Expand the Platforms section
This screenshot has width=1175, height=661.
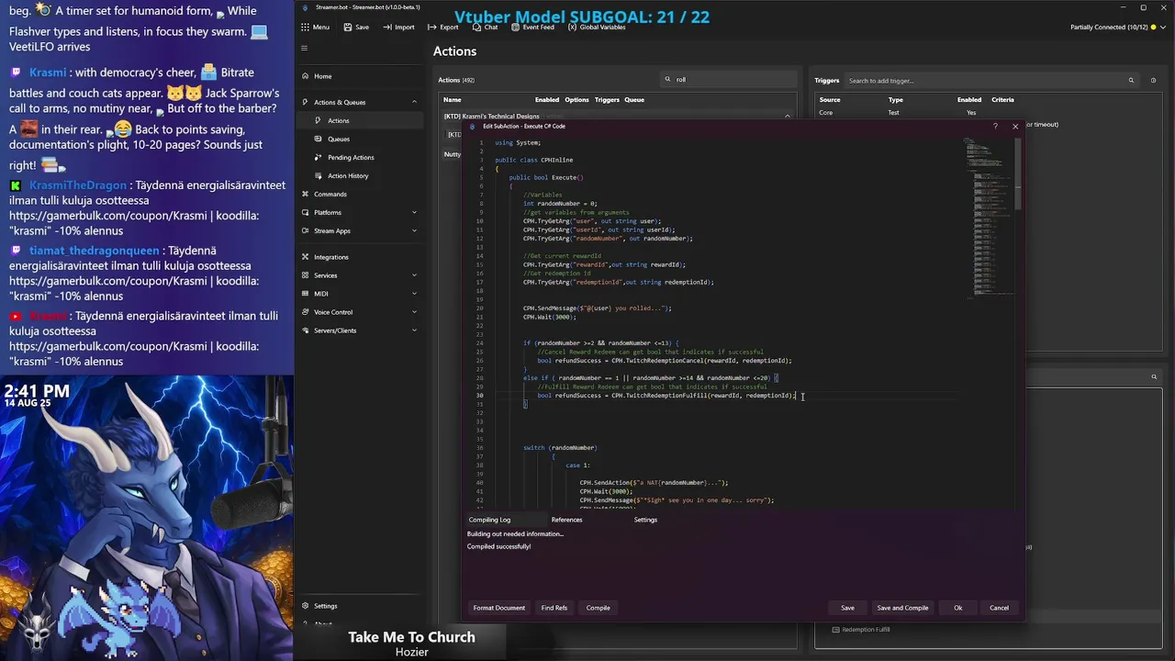(414, 212)
